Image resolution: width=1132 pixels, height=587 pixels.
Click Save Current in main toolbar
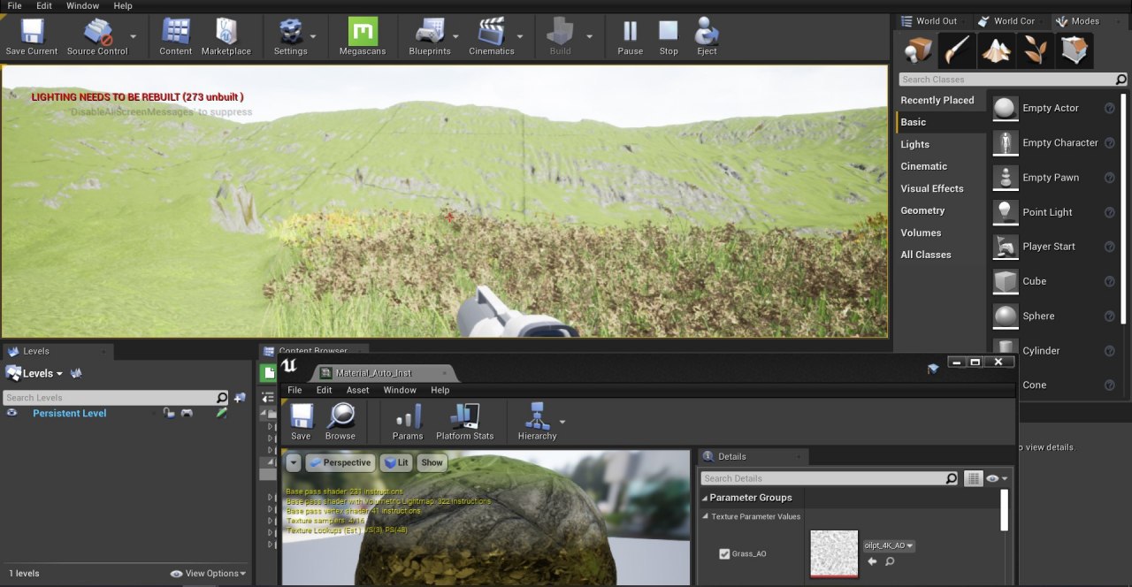(x=31, y=37)
